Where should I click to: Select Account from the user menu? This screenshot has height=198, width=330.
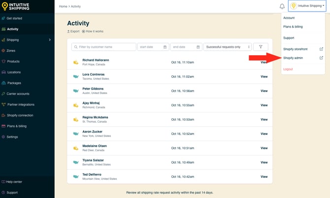(x=289, y=18)
